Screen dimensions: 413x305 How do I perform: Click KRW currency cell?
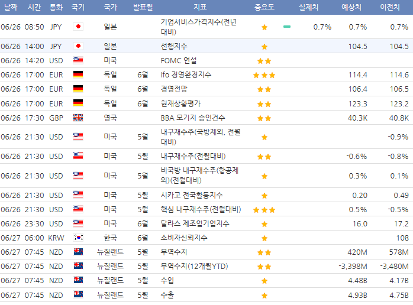coord(56,238)
